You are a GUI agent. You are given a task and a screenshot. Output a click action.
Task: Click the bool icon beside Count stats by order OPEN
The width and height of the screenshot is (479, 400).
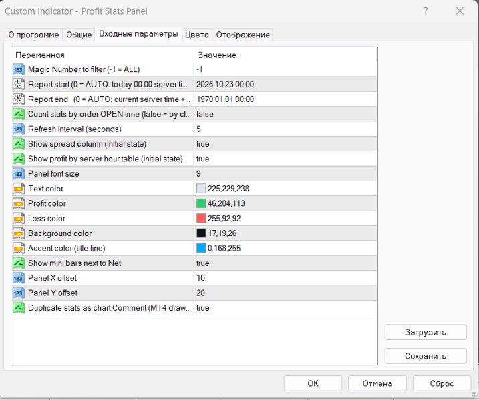(18, 114)
